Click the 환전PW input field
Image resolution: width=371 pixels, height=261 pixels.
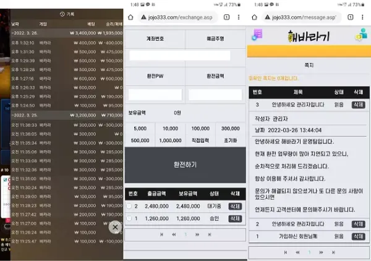pyautogui.click(x=155, y=95)
